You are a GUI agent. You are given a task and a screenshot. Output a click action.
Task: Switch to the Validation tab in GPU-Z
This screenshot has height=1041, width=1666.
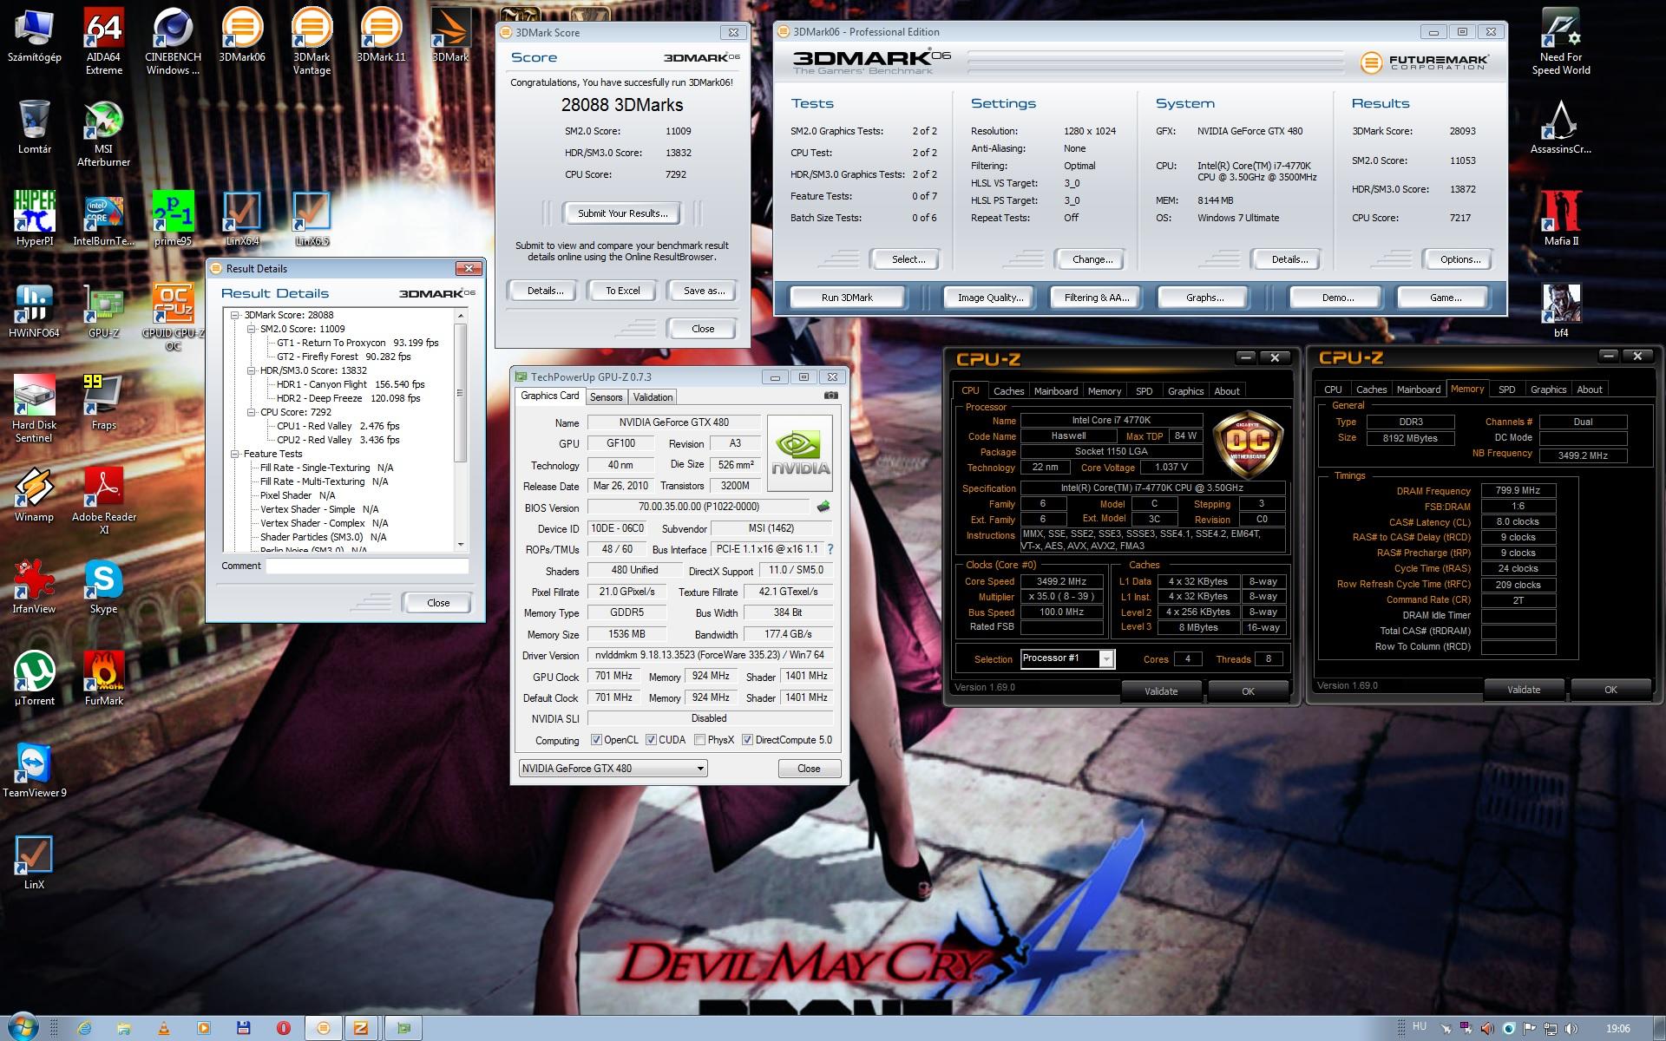653,397
